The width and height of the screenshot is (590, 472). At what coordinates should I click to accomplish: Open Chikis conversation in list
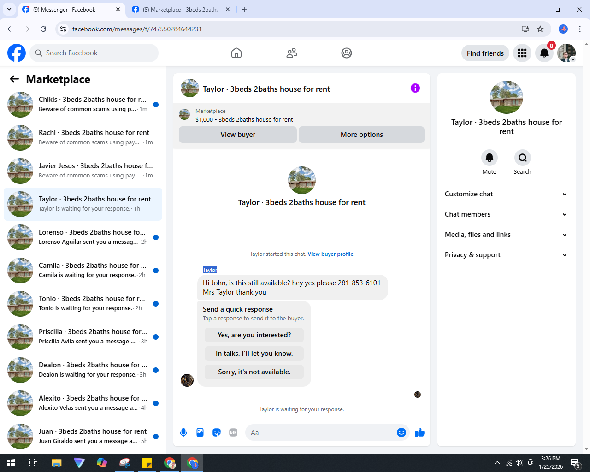click(x=83, y=105)
